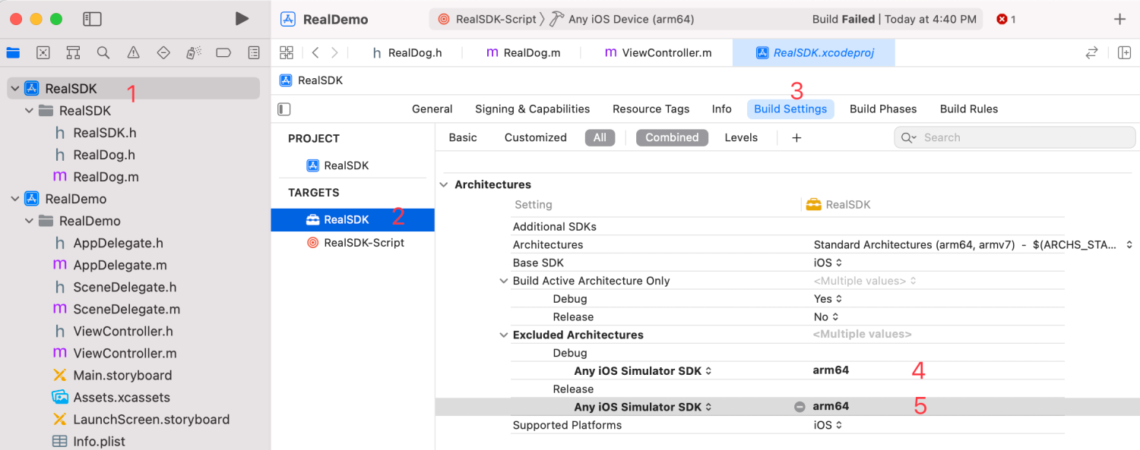1140x450 pixels.
Task: Collapse the RealDemo project tree
Action: click(14, 199)
